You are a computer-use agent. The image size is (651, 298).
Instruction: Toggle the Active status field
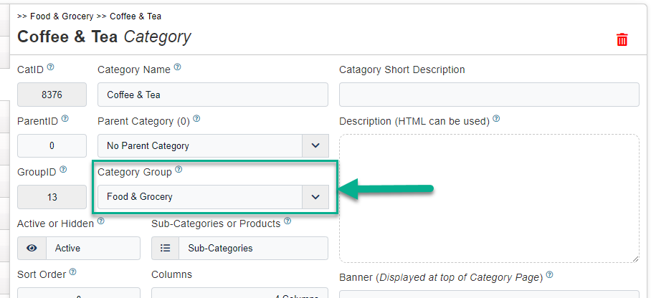[92, 248]
